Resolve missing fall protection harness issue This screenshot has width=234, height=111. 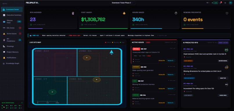[171, 89]
